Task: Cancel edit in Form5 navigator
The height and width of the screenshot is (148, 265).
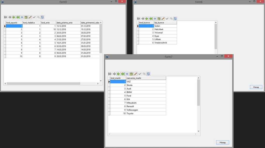Action: point(38,17)
